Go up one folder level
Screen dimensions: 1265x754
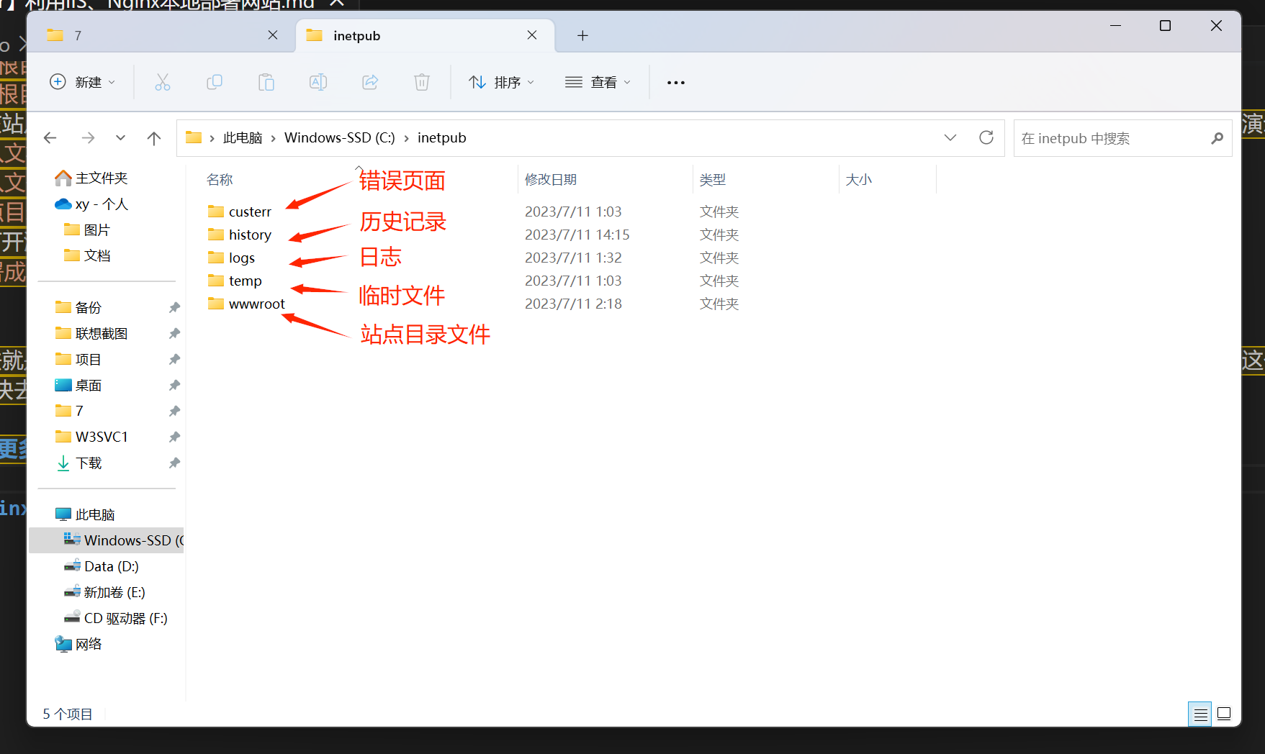[x=154, y=137]
